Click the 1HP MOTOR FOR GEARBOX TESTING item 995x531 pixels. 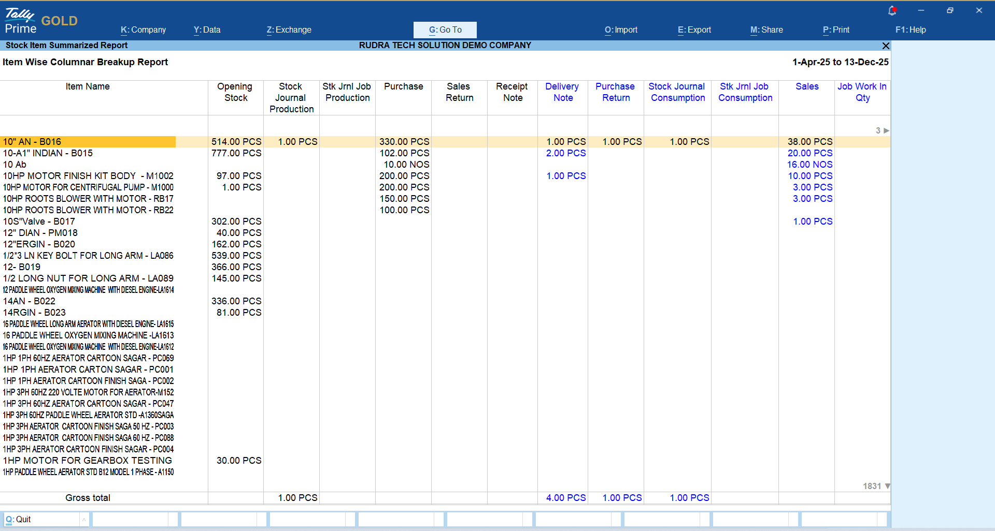(x=87, y=461)
